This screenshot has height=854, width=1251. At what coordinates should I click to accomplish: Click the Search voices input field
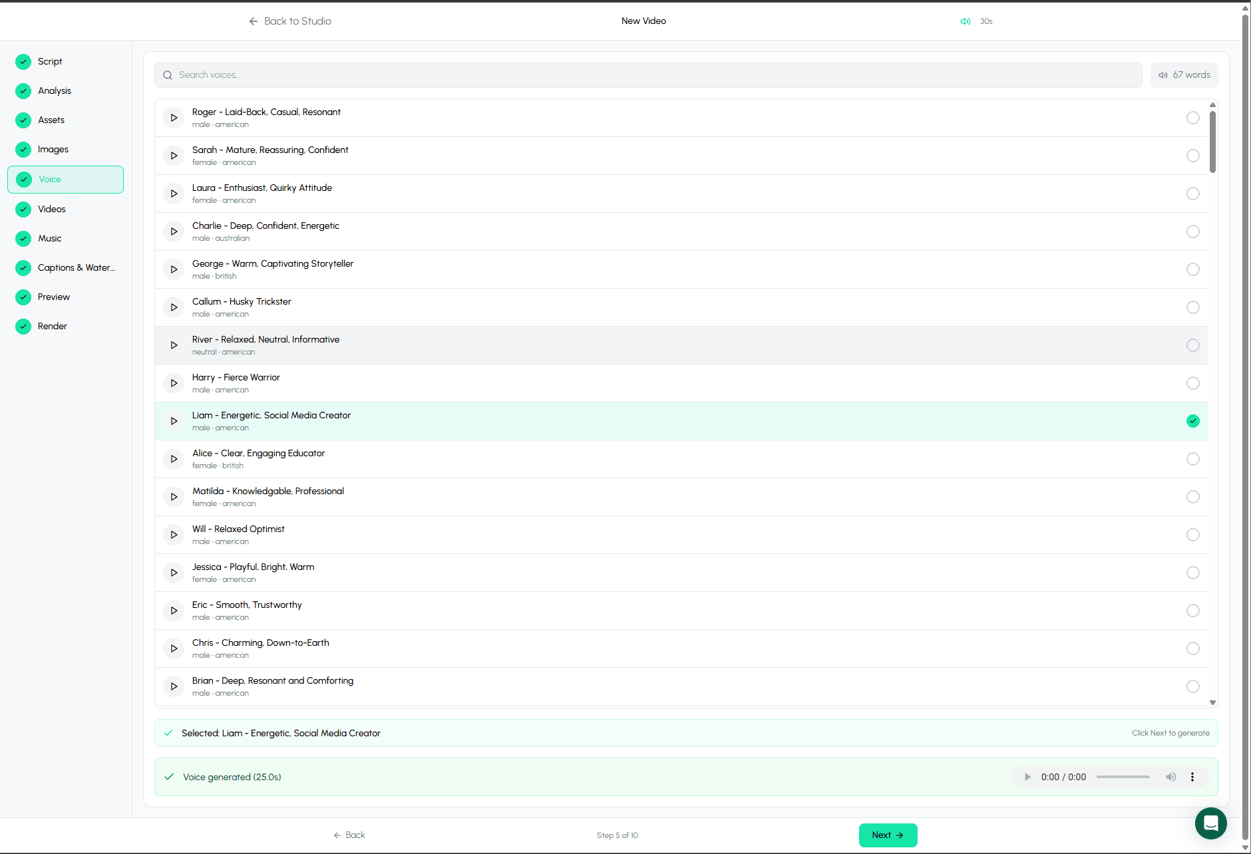click(x=466, y=74)
